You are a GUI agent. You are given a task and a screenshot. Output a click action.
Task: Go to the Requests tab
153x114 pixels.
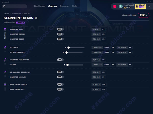(65, 6)
